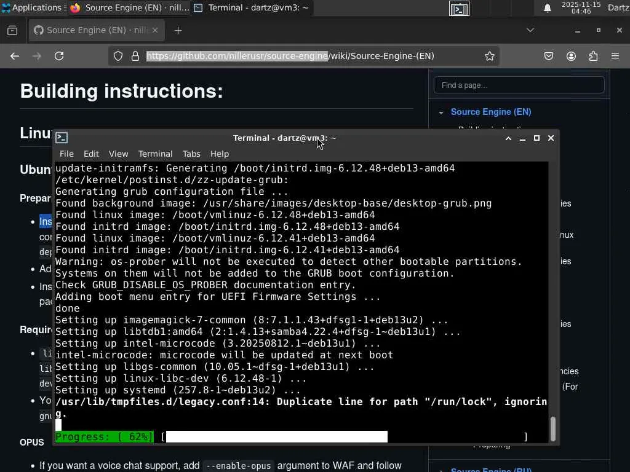Open Firefox recent browsing view icon
Viewport: 630px width, 472px height.
click(x=12, y=31)
